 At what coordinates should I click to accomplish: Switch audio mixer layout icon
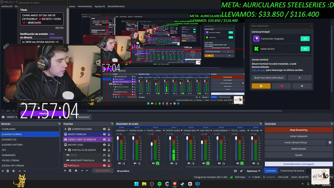click(235, 171)
